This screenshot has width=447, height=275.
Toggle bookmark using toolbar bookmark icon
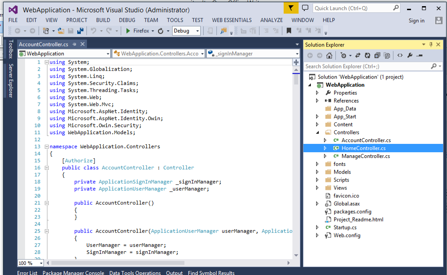[288, 31]
